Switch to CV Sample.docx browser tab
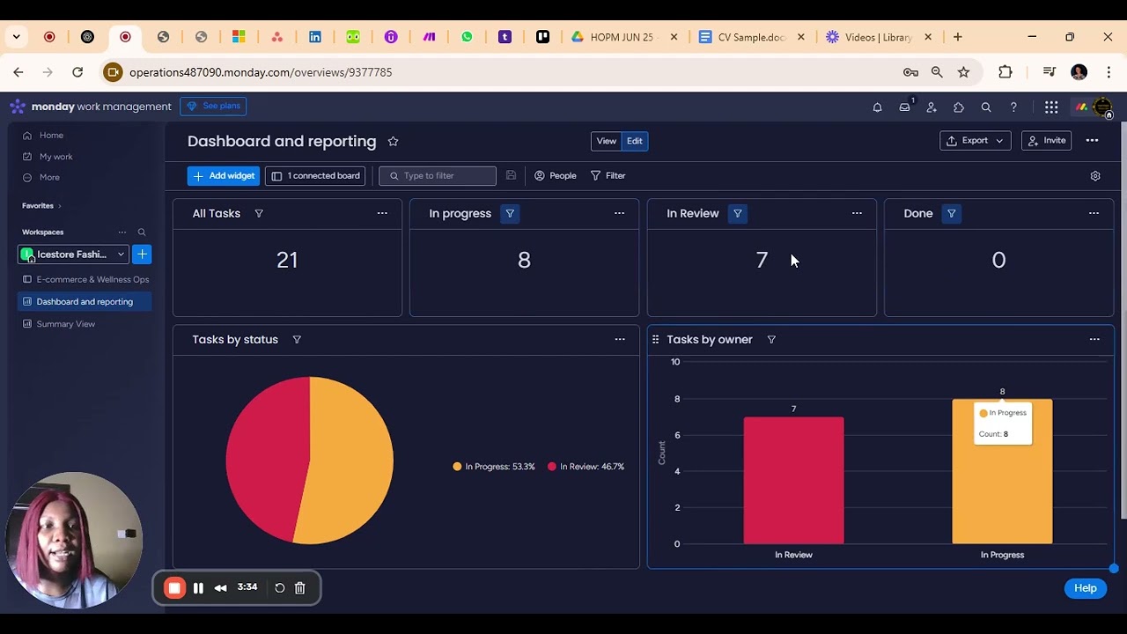The width and height of the screenshot is (1127, 634). tap(751, 37)
